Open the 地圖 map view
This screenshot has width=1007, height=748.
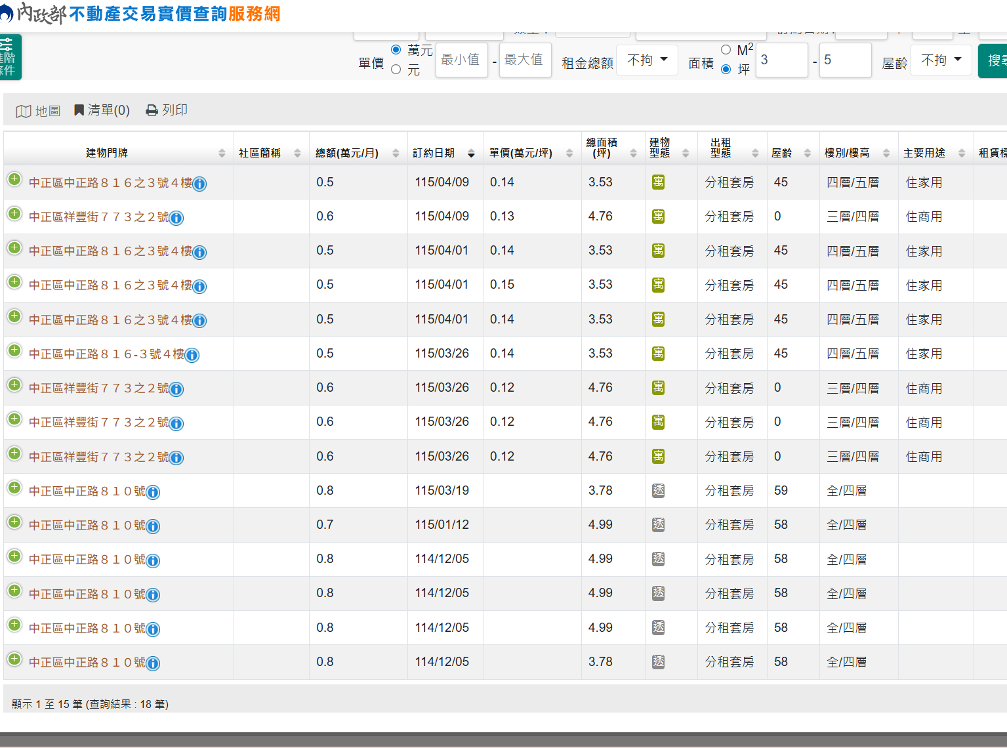pos(38,111)
